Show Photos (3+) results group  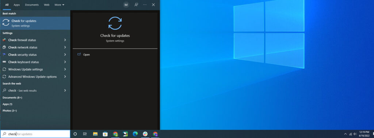pos(9,111)
